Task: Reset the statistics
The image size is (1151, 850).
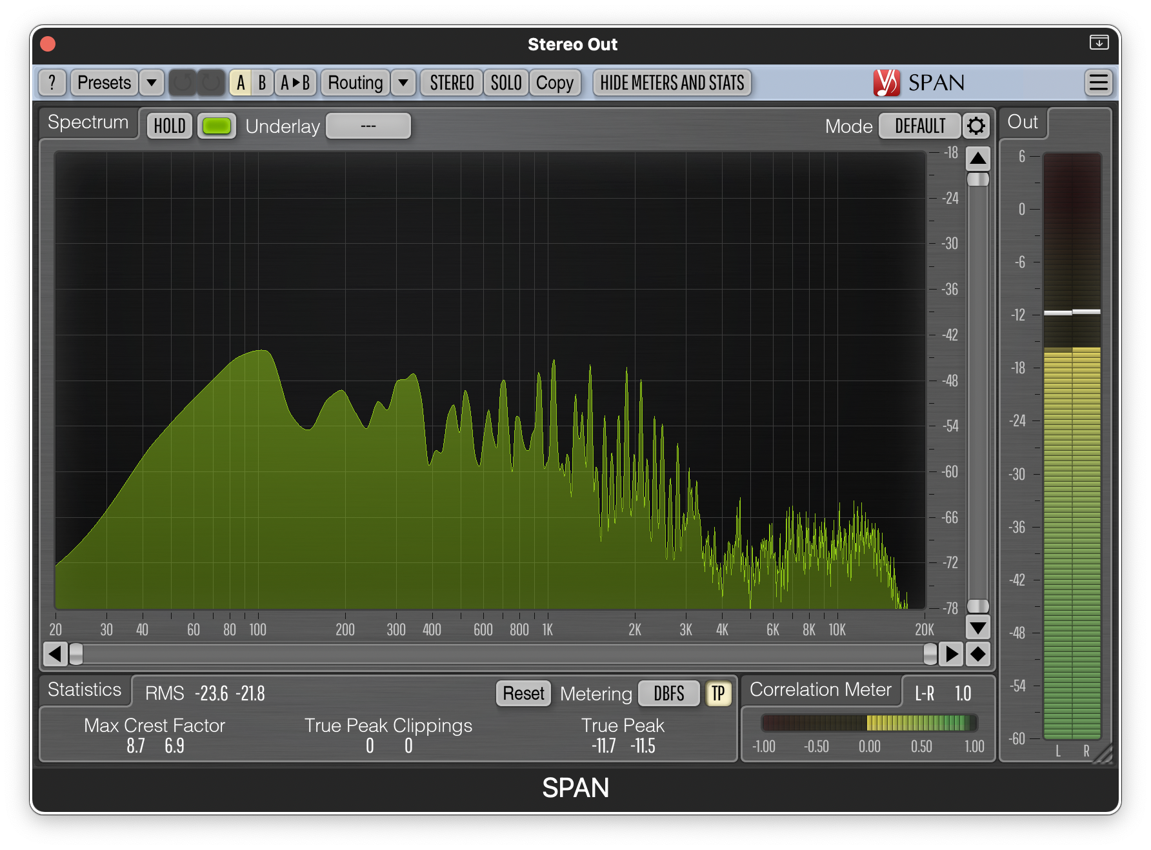Action: pos(523,693)
